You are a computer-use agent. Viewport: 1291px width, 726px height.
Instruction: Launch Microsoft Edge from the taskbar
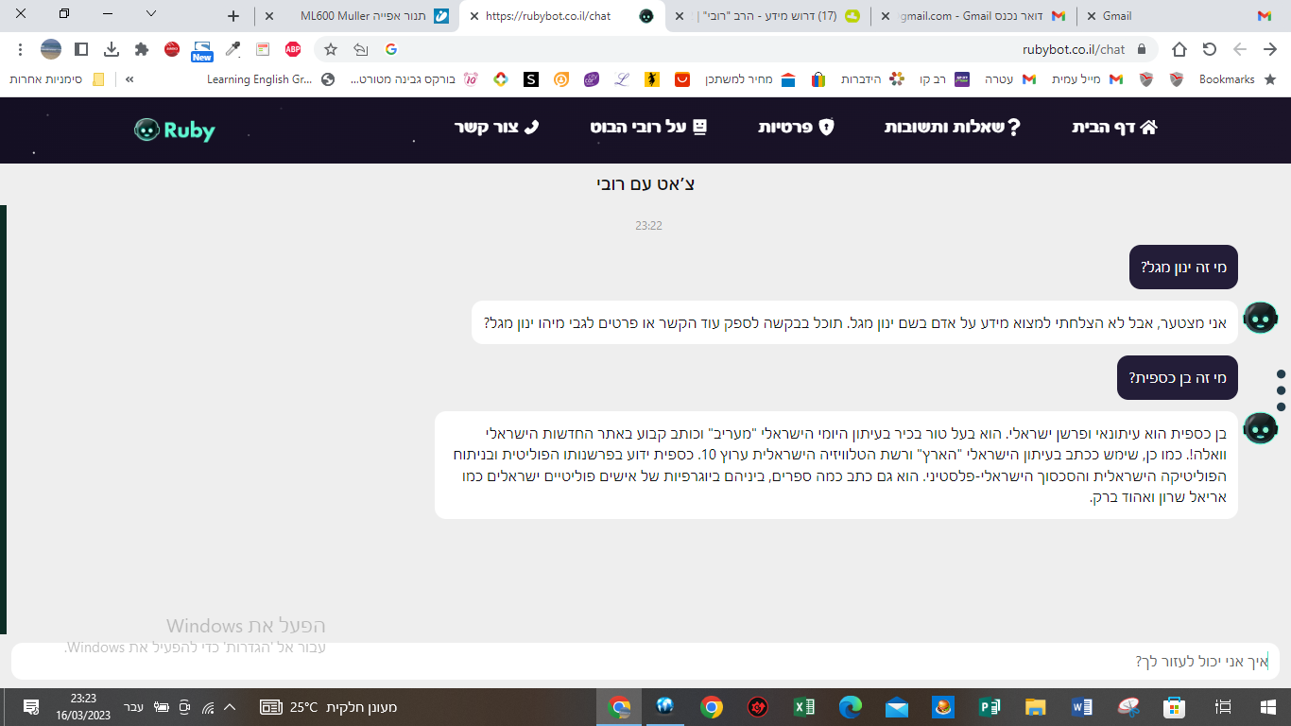coord(851,707)
